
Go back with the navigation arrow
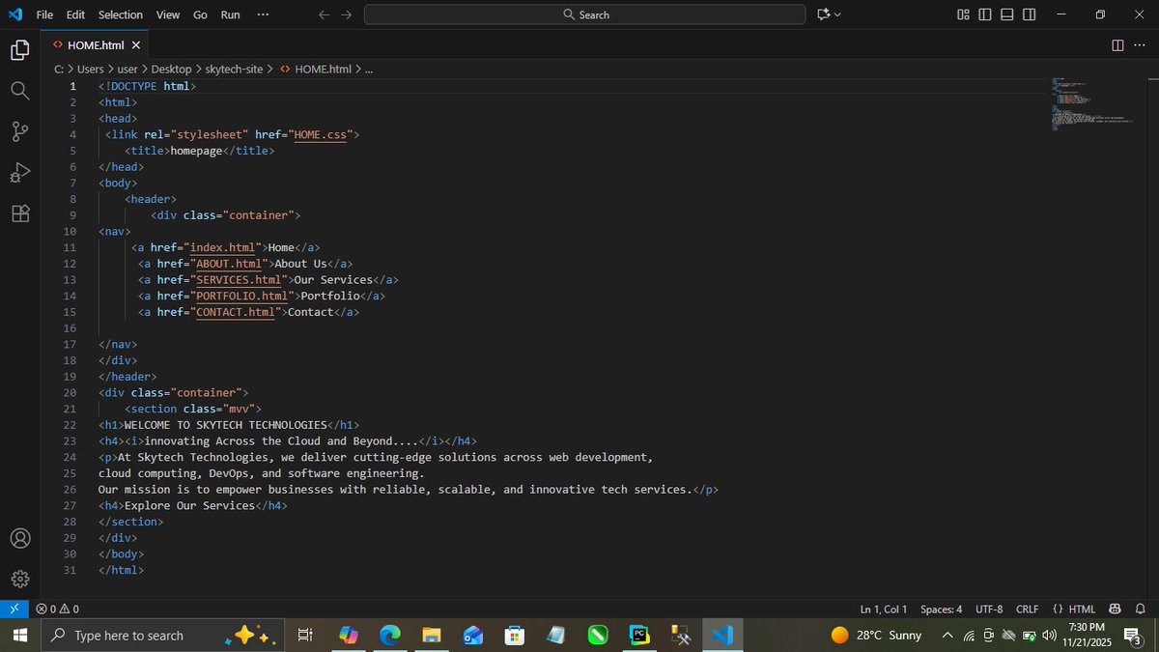[325, 14]
